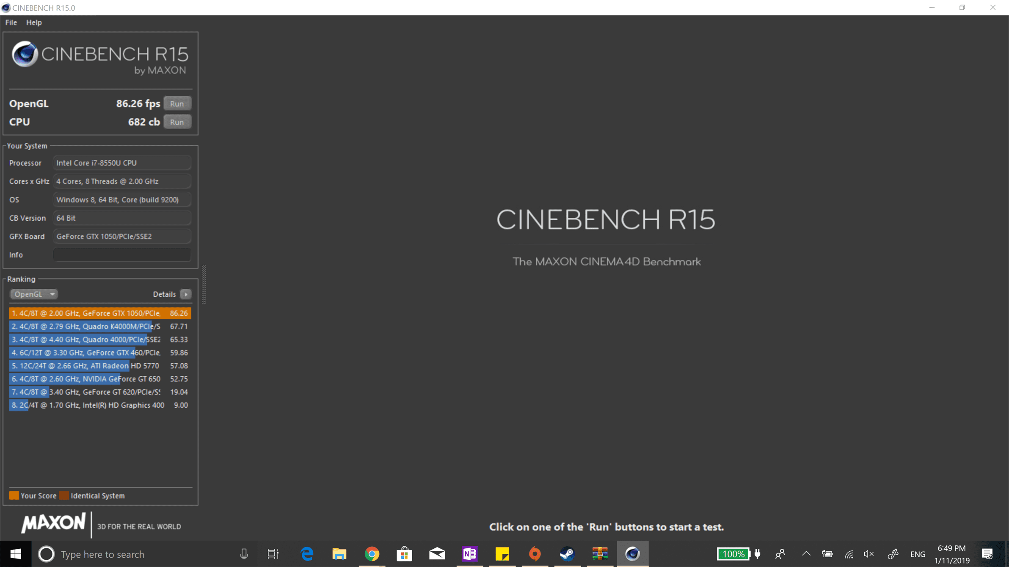Open Steam from taskbar
This screenshot has height=567, width=1009.
(568, 554)
